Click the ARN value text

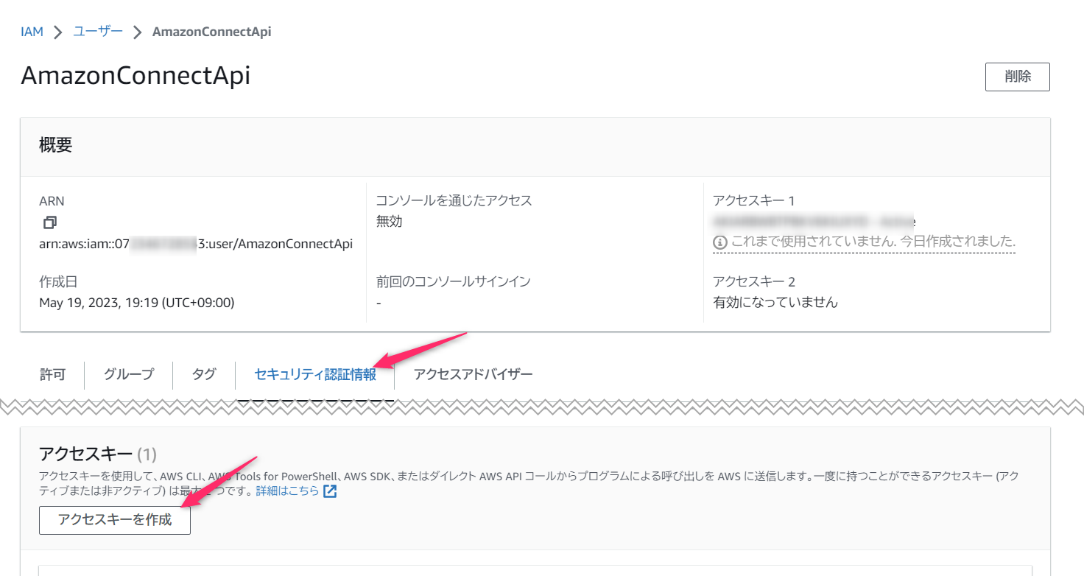(196, 244)
